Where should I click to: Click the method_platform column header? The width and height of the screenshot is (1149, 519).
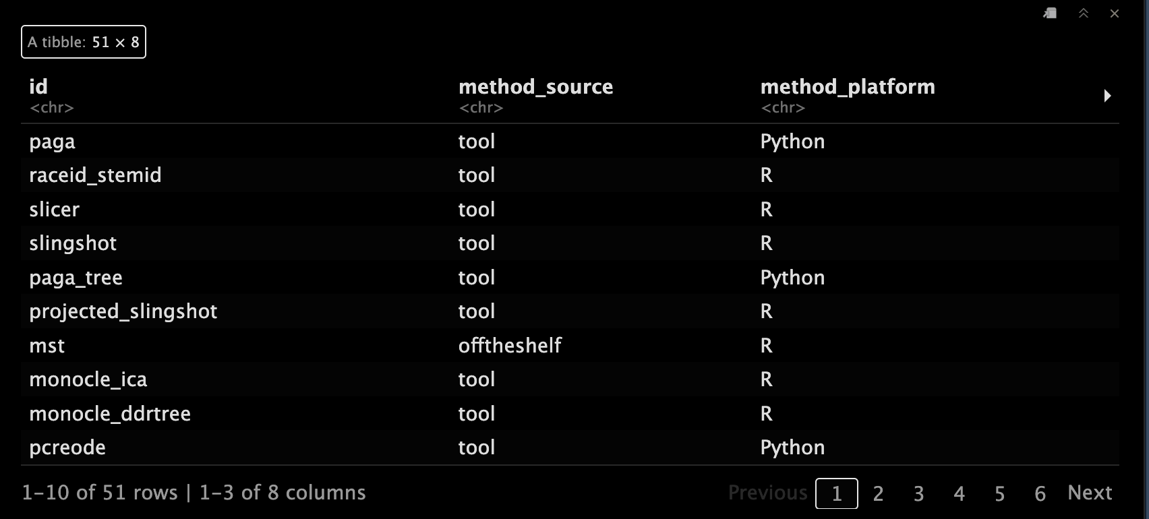tap(848, 87)
